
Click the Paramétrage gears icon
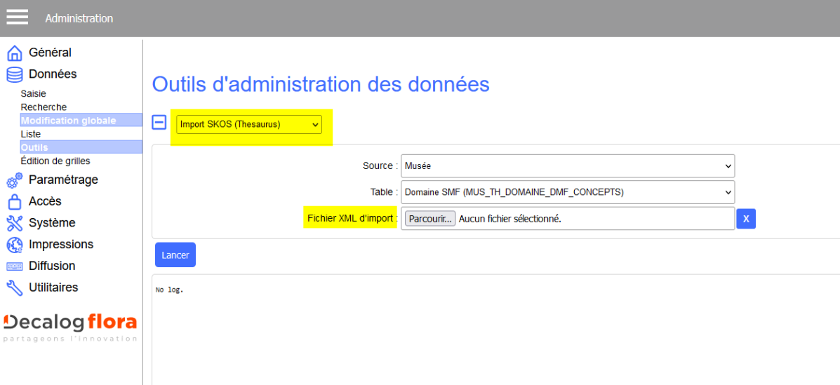pos(15,180)
